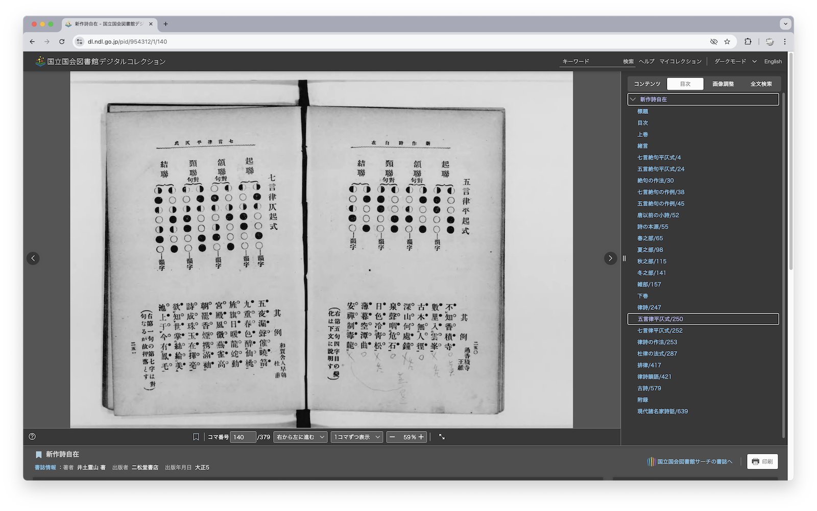Go to 春之部/65
The width and height of the screenshot is (817, 511).
coord(650,238)
